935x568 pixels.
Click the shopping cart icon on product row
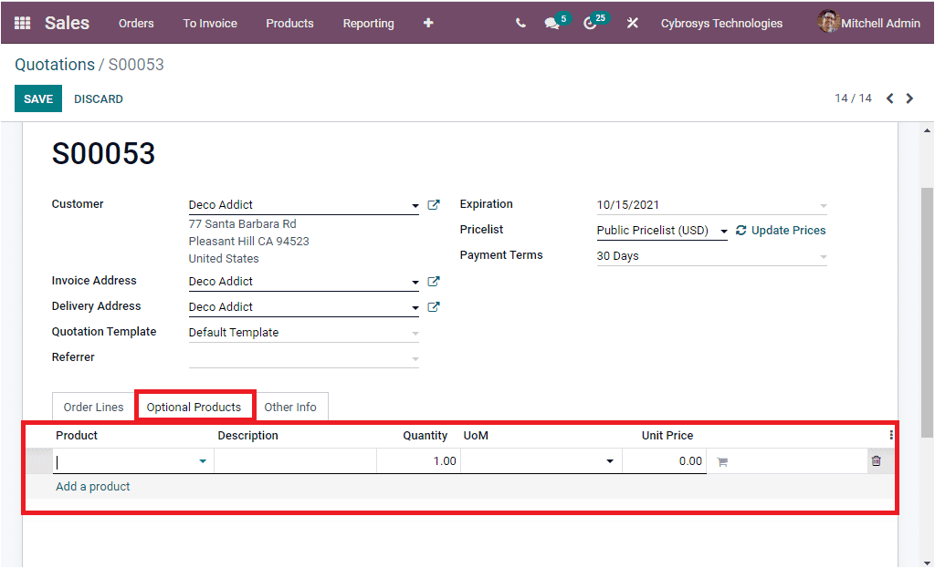coord(721,460)
